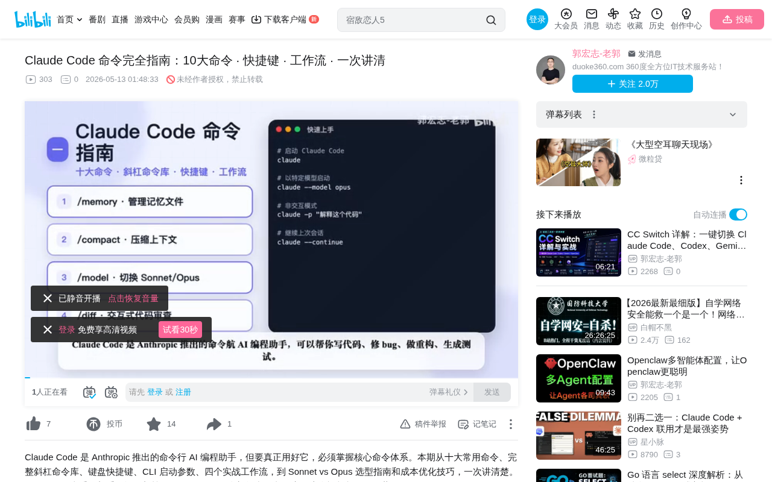This screenshot has height=482, width=772.
Task: Open 记笔记 note icon
Action: click(463, 424)
